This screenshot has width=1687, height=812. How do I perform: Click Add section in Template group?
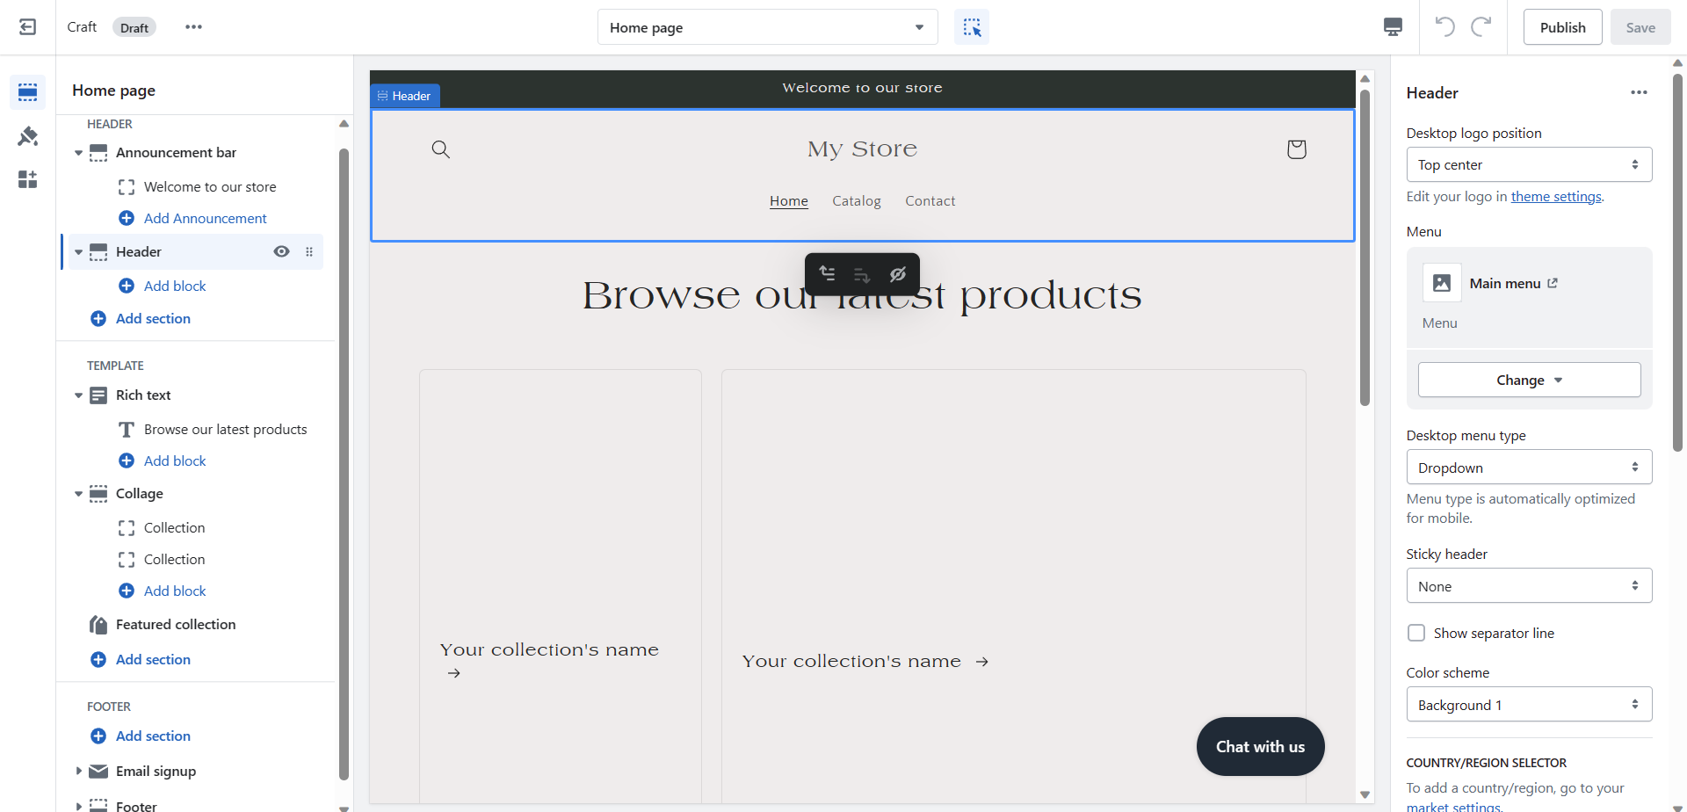click(x=153, y=659)
